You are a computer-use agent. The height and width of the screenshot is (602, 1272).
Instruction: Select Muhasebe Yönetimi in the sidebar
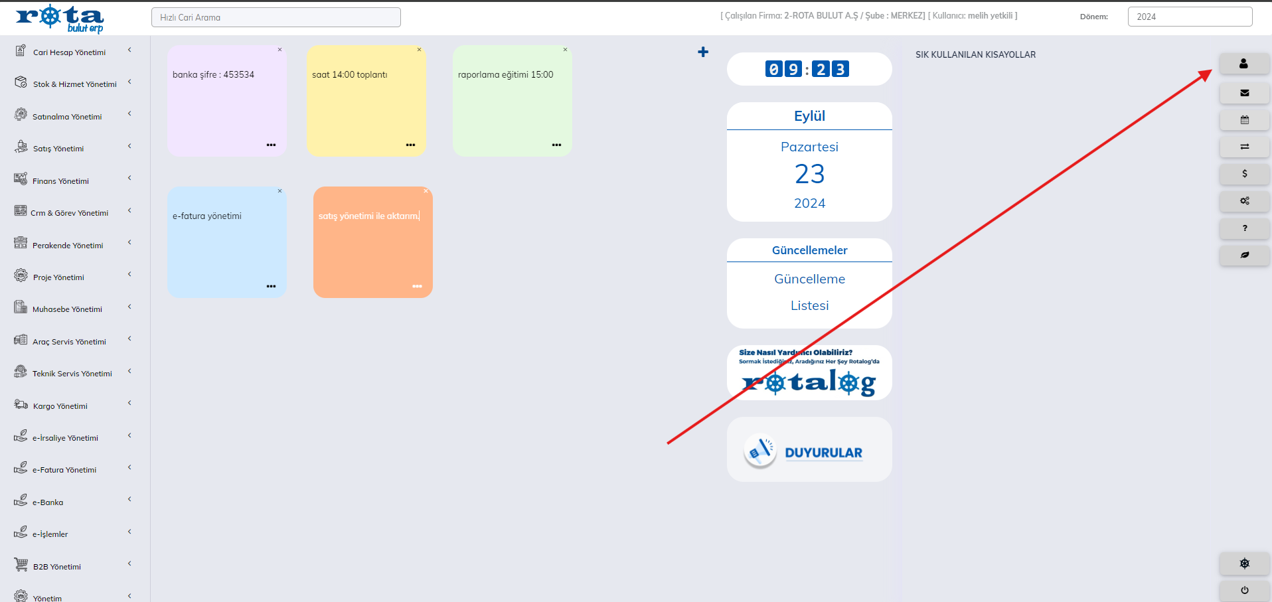coord(67,309)
